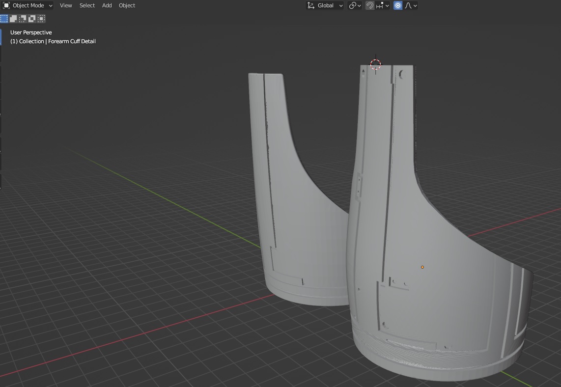Screen dimensions: 561x387
Task: Open the Object menu
Action: (127, 5)
